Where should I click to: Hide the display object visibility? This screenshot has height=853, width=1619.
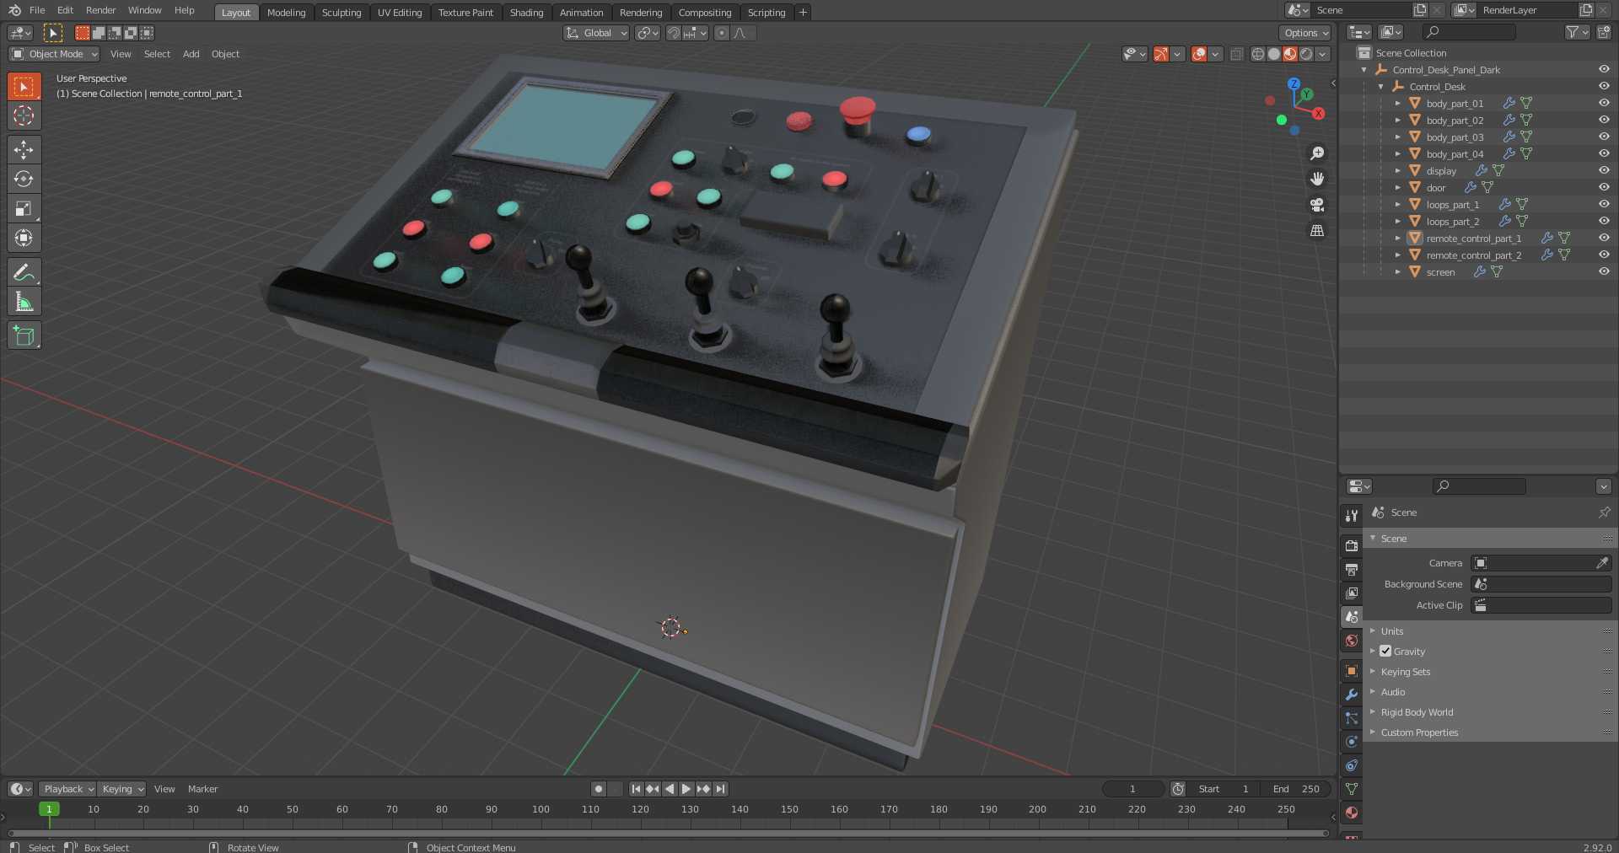(x=1604, y=170)
